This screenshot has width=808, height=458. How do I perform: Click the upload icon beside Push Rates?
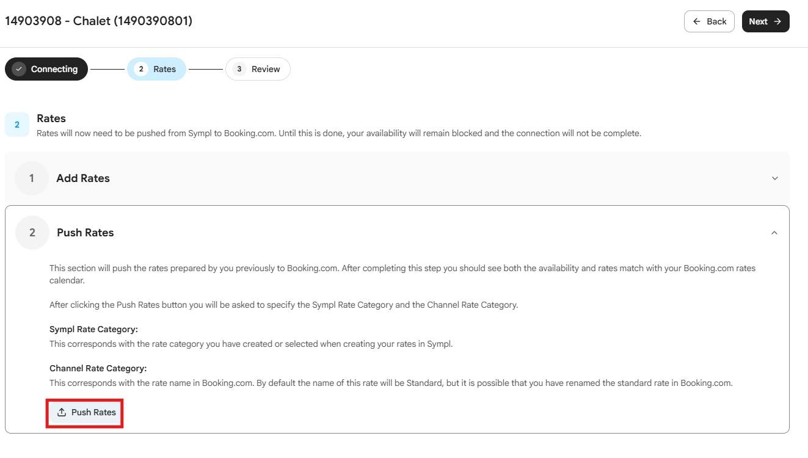point(62,412)
